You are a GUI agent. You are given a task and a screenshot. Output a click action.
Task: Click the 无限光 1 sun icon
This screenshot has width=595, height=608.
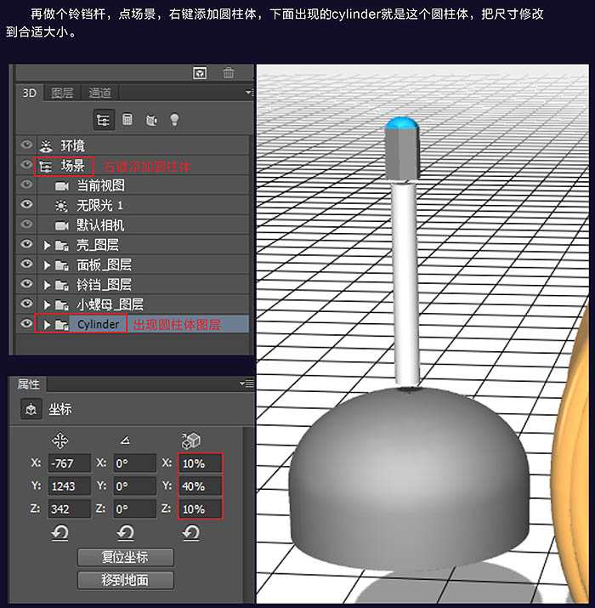(x=61, y=206)
